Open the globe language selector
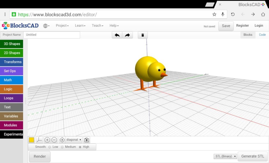Viewport: 269px width, 163px height. 46,26
